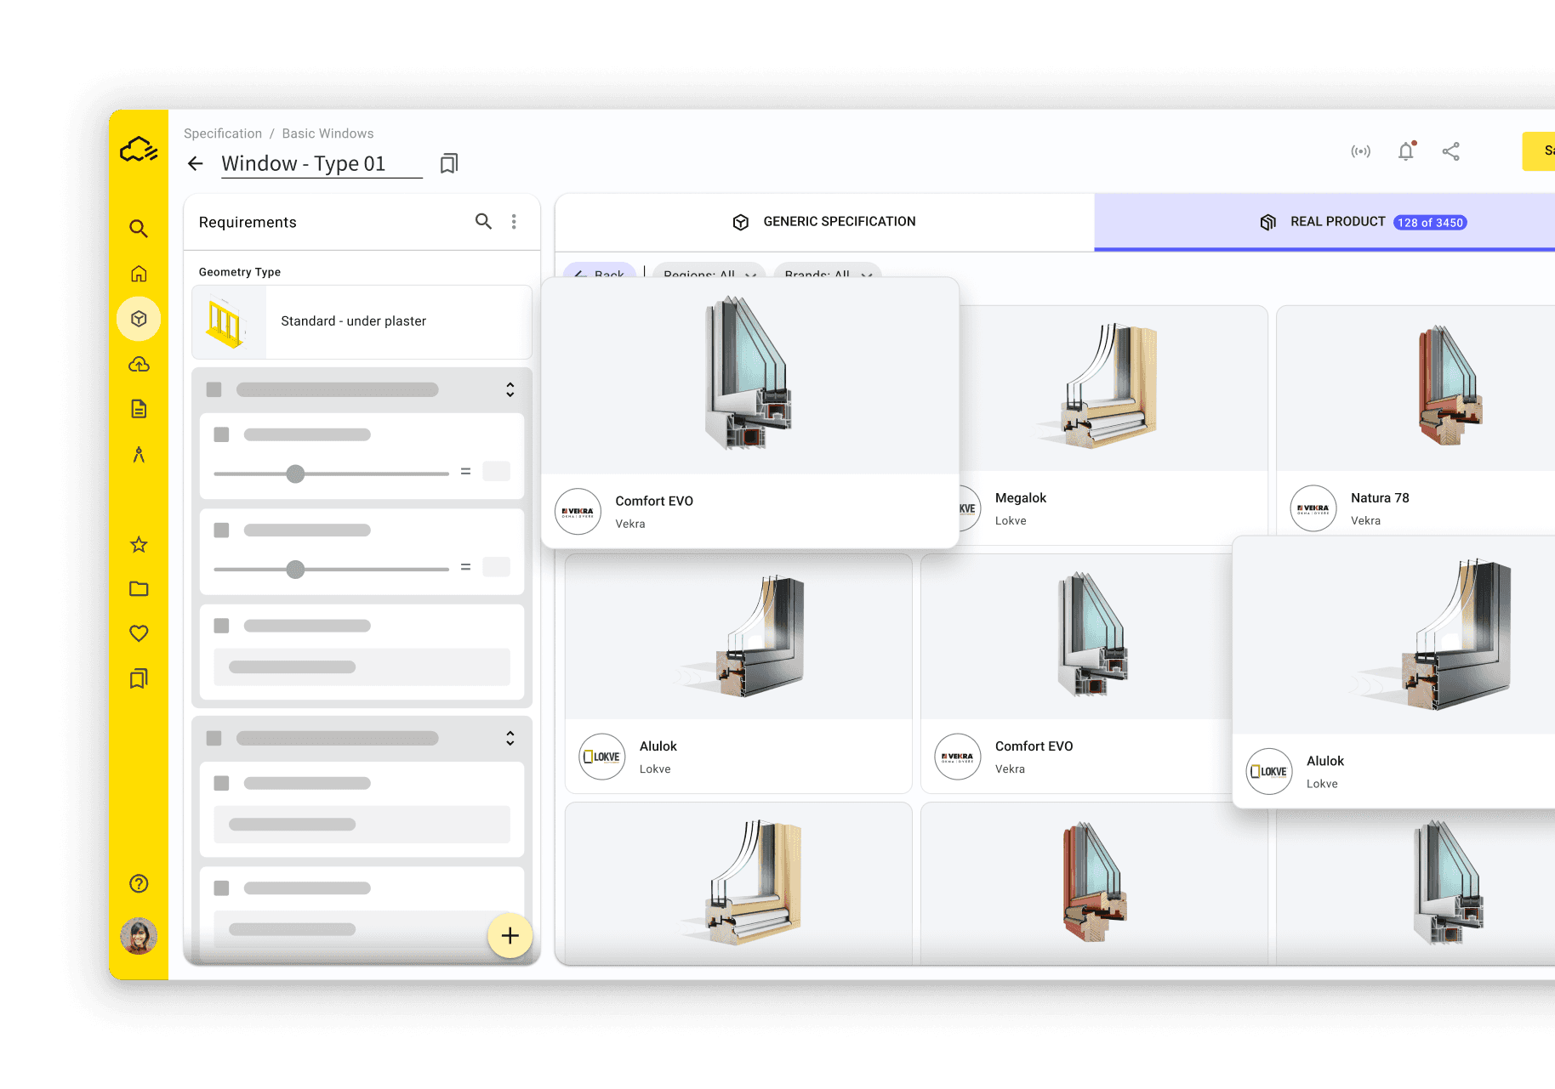Image resolution: width=1555 pixels, height=1089 pixels.
Task: Open the document icon in sidebar
Action: (x=139, y=409)
